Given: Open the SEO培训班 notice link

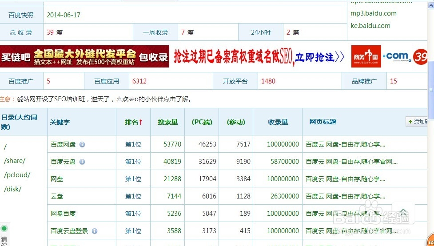Looking at the screenshot, I should (x=104, y=99).
